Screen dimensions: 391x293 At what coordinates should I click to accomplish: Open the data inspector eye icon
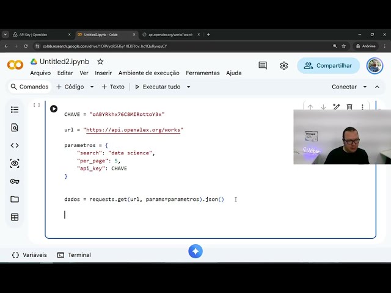pos(15,164)
